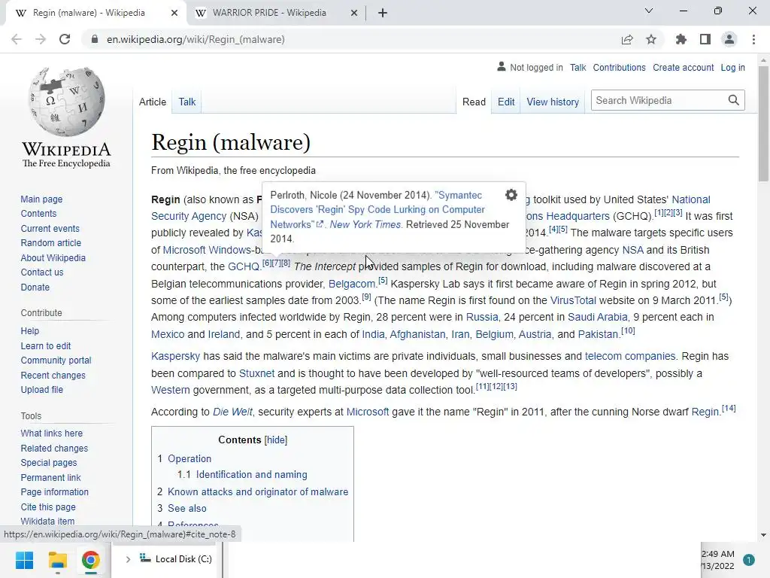Screen dimensions: 770x578
Task: Open the Chrome three-dot menu
Action: point(753,39)
